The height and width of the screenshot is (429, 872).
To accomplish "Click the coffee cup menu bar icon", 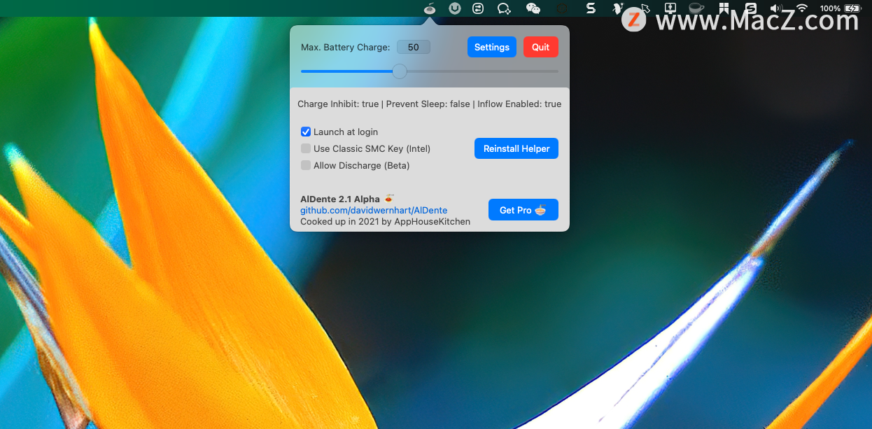I will click(696, 8).
